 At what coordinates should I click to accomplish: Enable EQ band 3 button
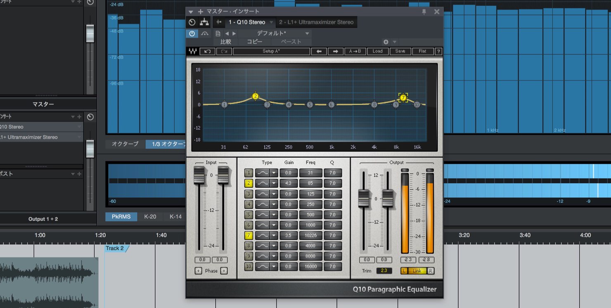coord(249,194)
